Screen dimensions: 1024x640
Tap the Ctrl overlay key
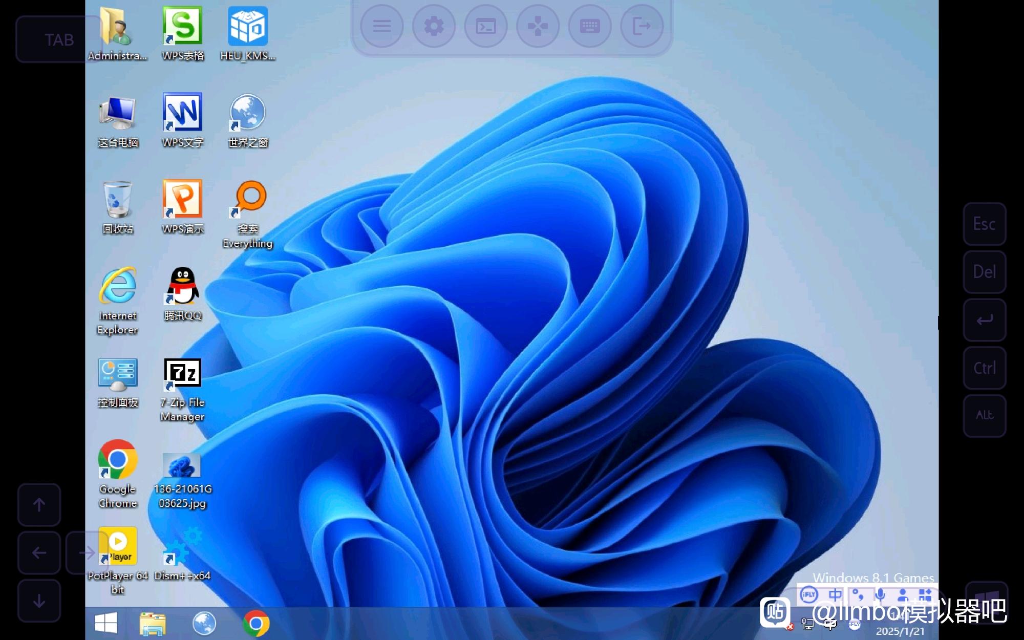[x=985, y=368]
